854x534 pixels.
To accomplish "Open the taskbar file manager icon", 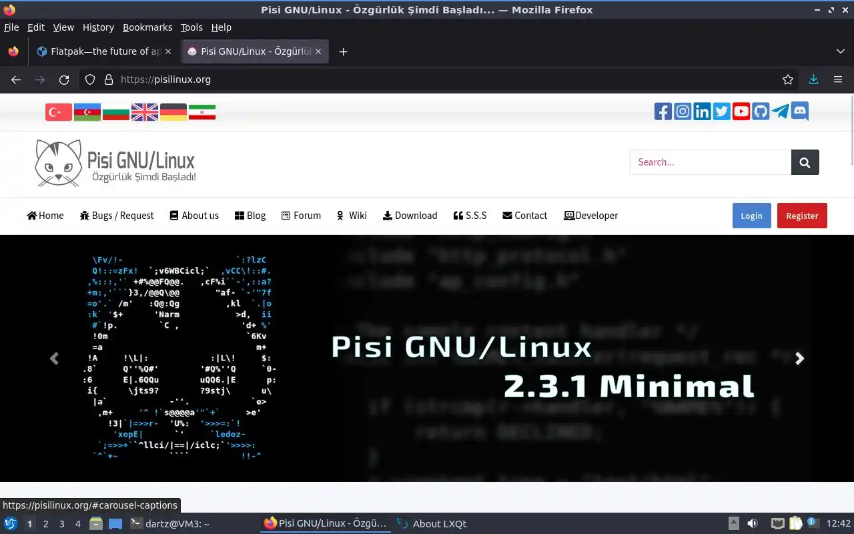I will tap(95, 524).
